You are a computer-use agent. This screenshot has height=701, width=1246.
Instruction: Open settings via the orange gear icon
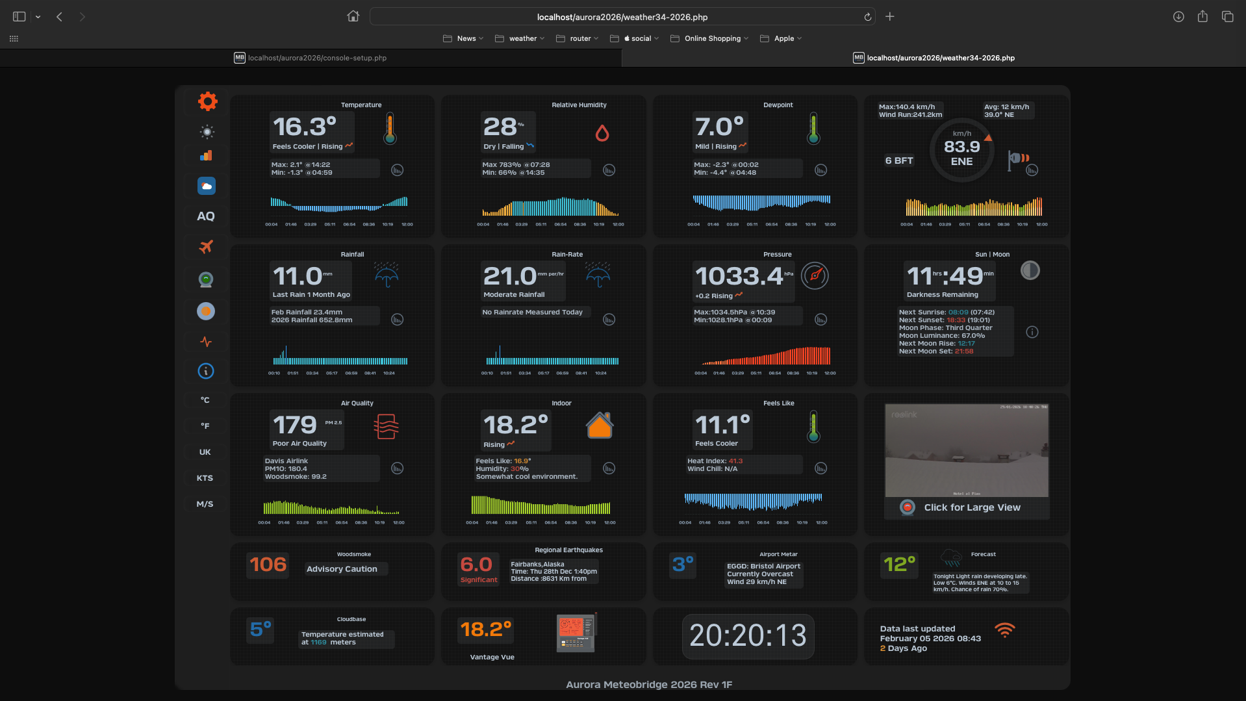(207, 101)
